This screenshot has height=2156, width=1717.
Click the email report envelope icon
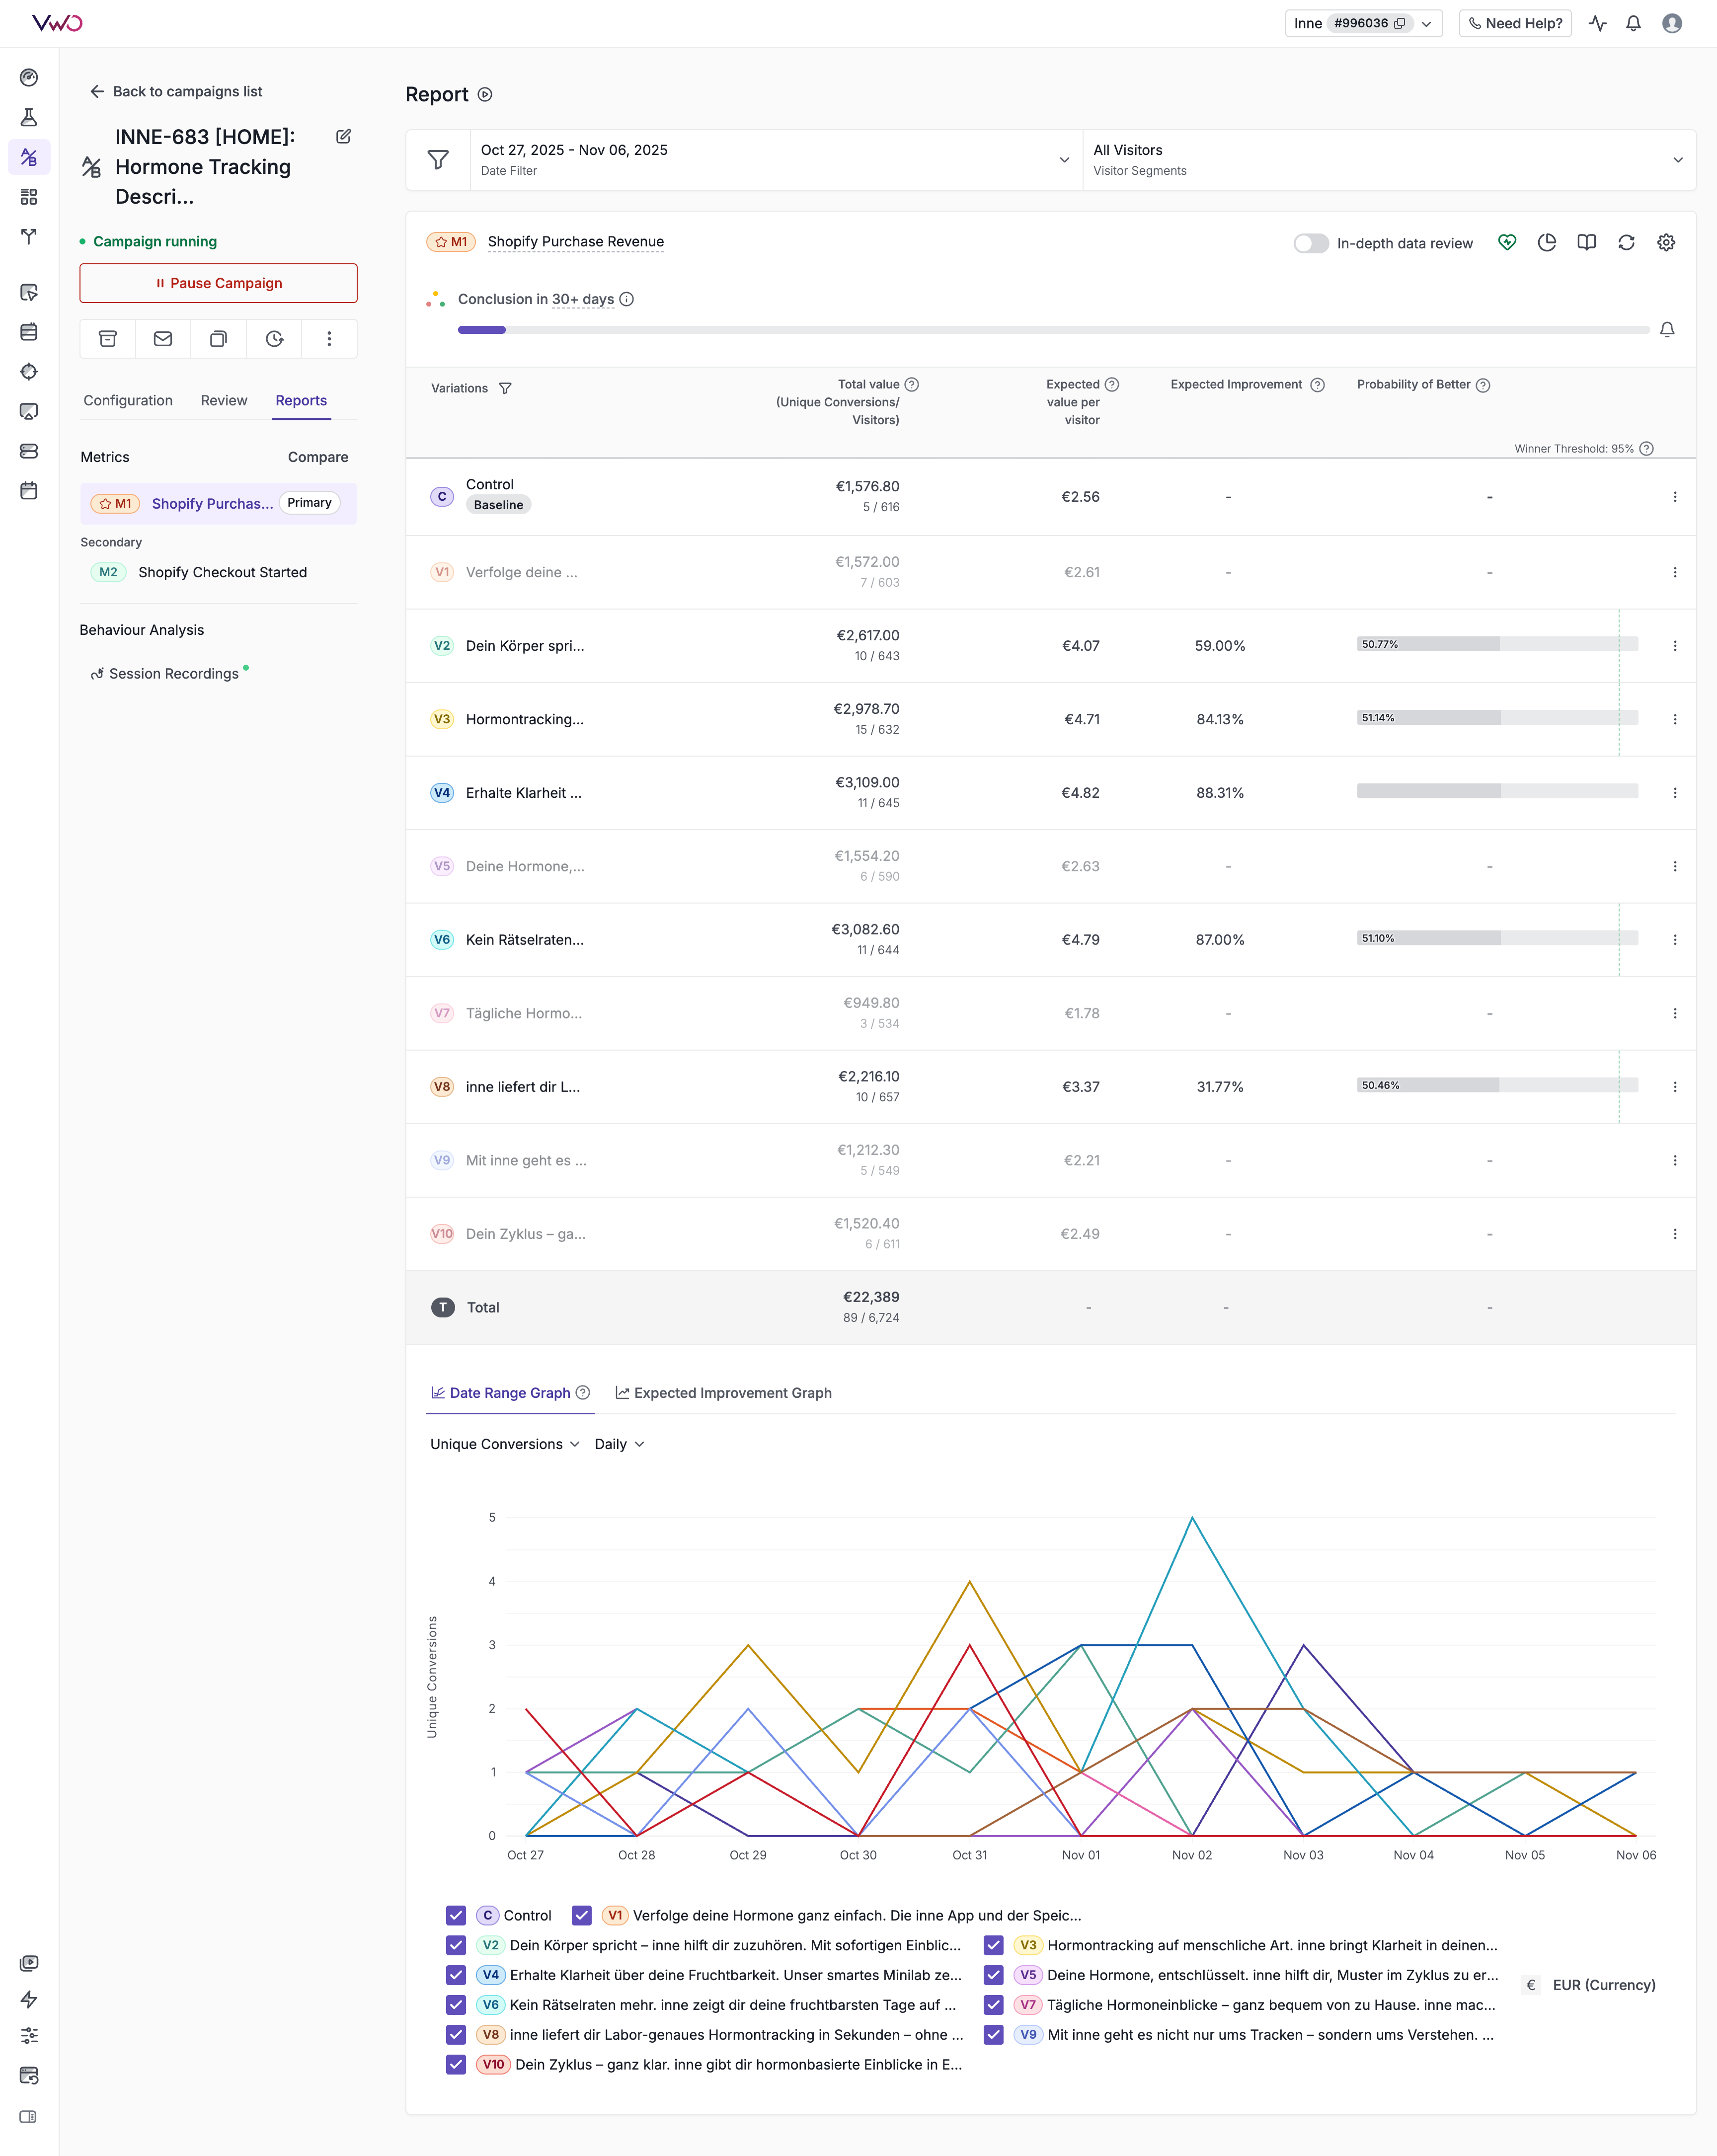point(163,339)
